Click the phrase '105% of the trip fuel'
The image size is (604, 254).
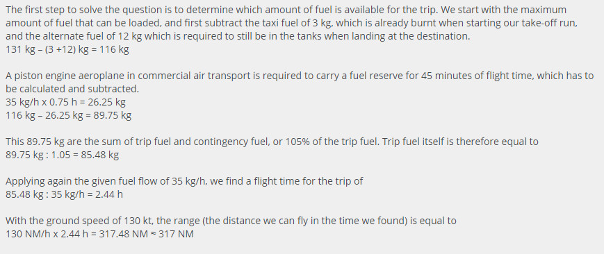(x=331, y=142)
